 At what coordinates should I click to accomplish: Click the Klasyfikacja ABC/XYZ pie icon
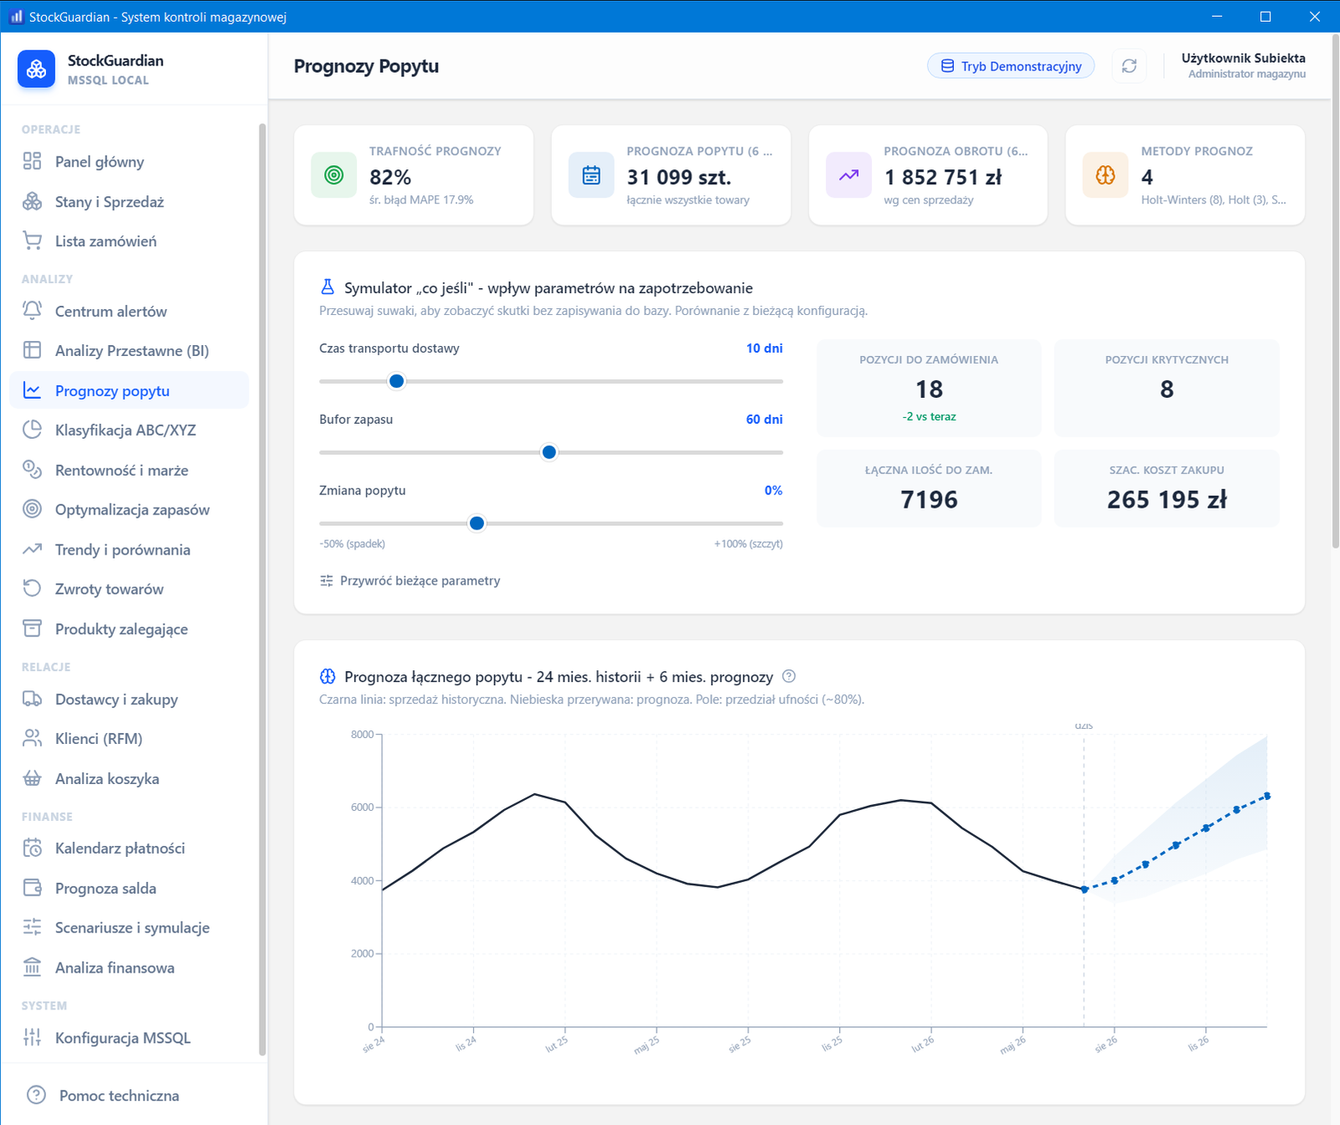tap(32, 430)
